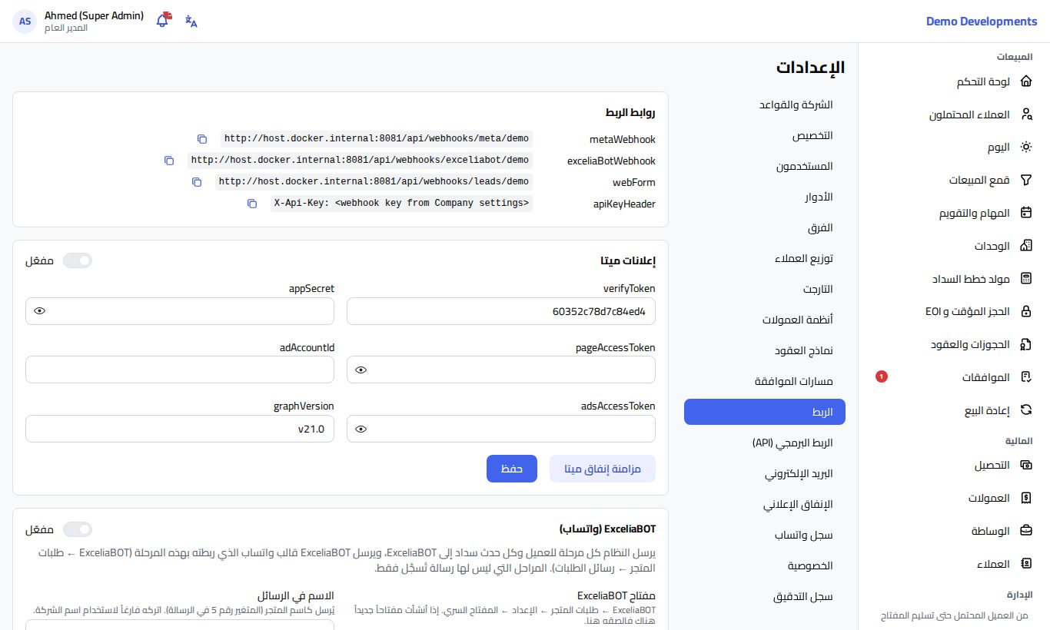This screenshot has height=630, width=1050.
Task: Open the notifications bell icon
Action: (x=163, y=21)
